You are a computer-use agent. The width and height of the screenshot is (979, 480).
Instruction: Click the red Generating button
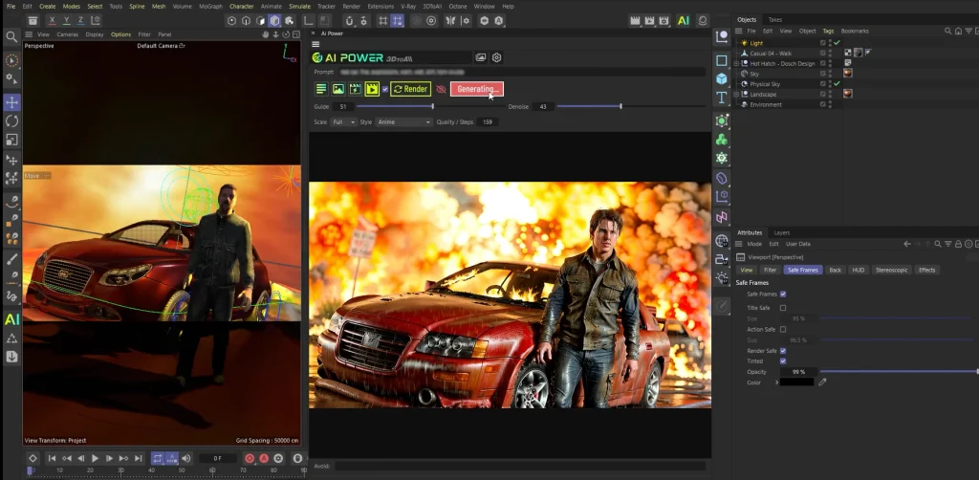[x=476, y=89]
